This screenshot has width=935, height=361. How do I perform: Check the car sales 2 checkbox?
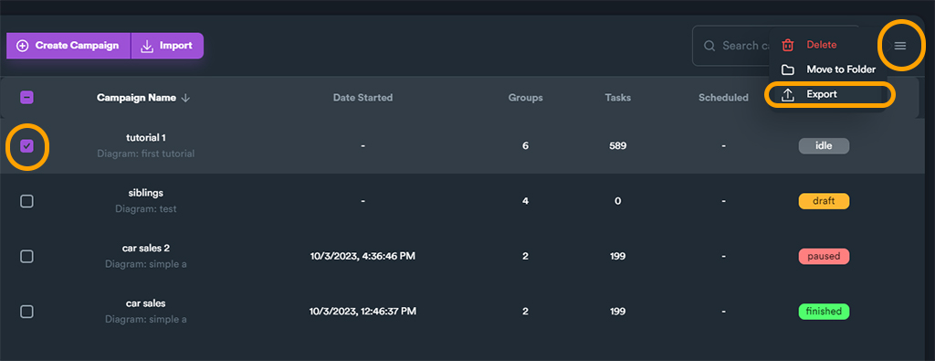[x=26, y=256]
